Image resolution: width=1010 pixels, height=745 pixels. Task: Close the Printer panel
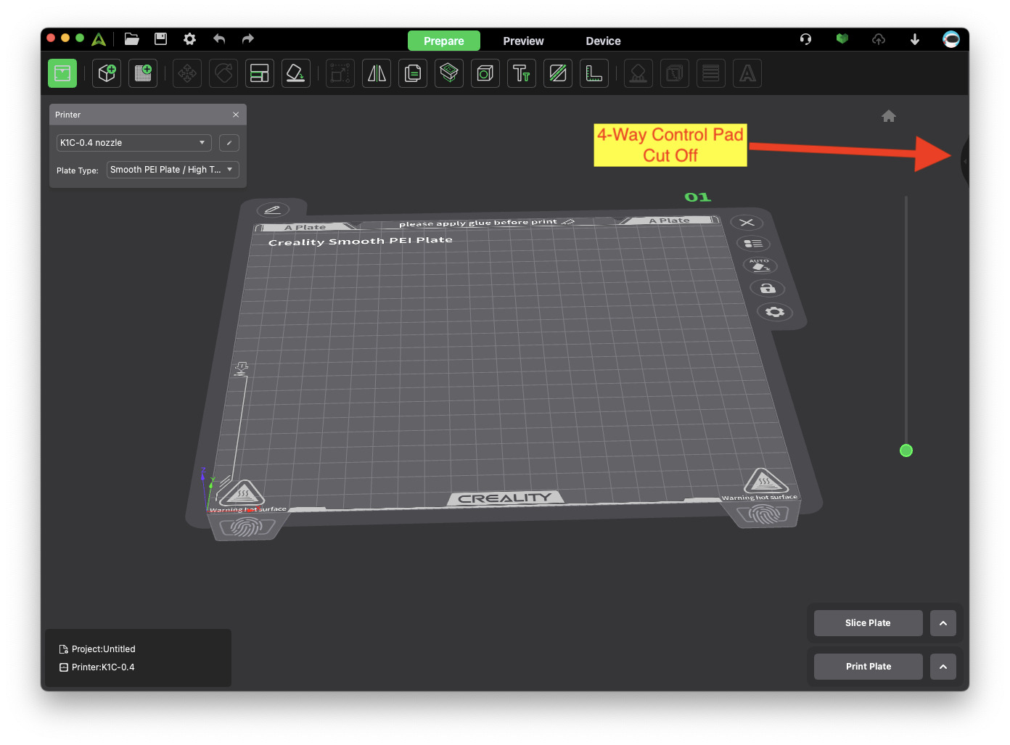236,115
